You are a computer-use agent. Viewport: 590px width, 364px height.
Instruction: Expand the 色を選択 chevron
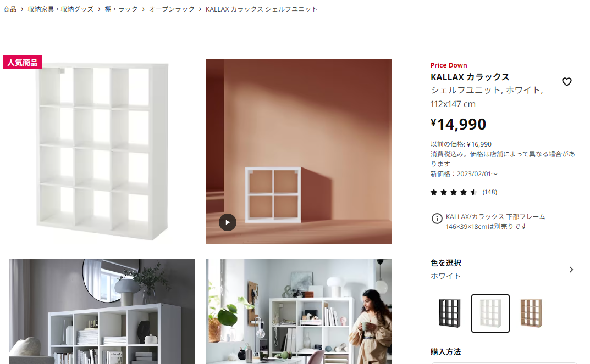(x=571, y=270)
